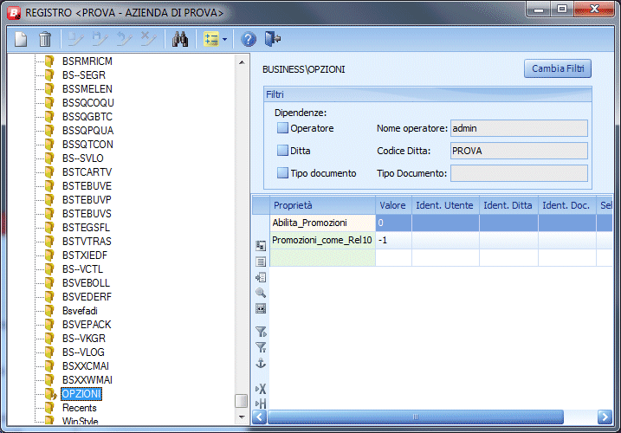Click the tree vertical scrollbar thumb
Image resolution: width=621 pixels, height=433 pixels.
point(241,400)
